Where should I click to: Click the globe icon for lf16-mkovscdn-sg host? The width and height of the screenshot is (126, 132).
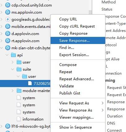(x=8, y=126)
